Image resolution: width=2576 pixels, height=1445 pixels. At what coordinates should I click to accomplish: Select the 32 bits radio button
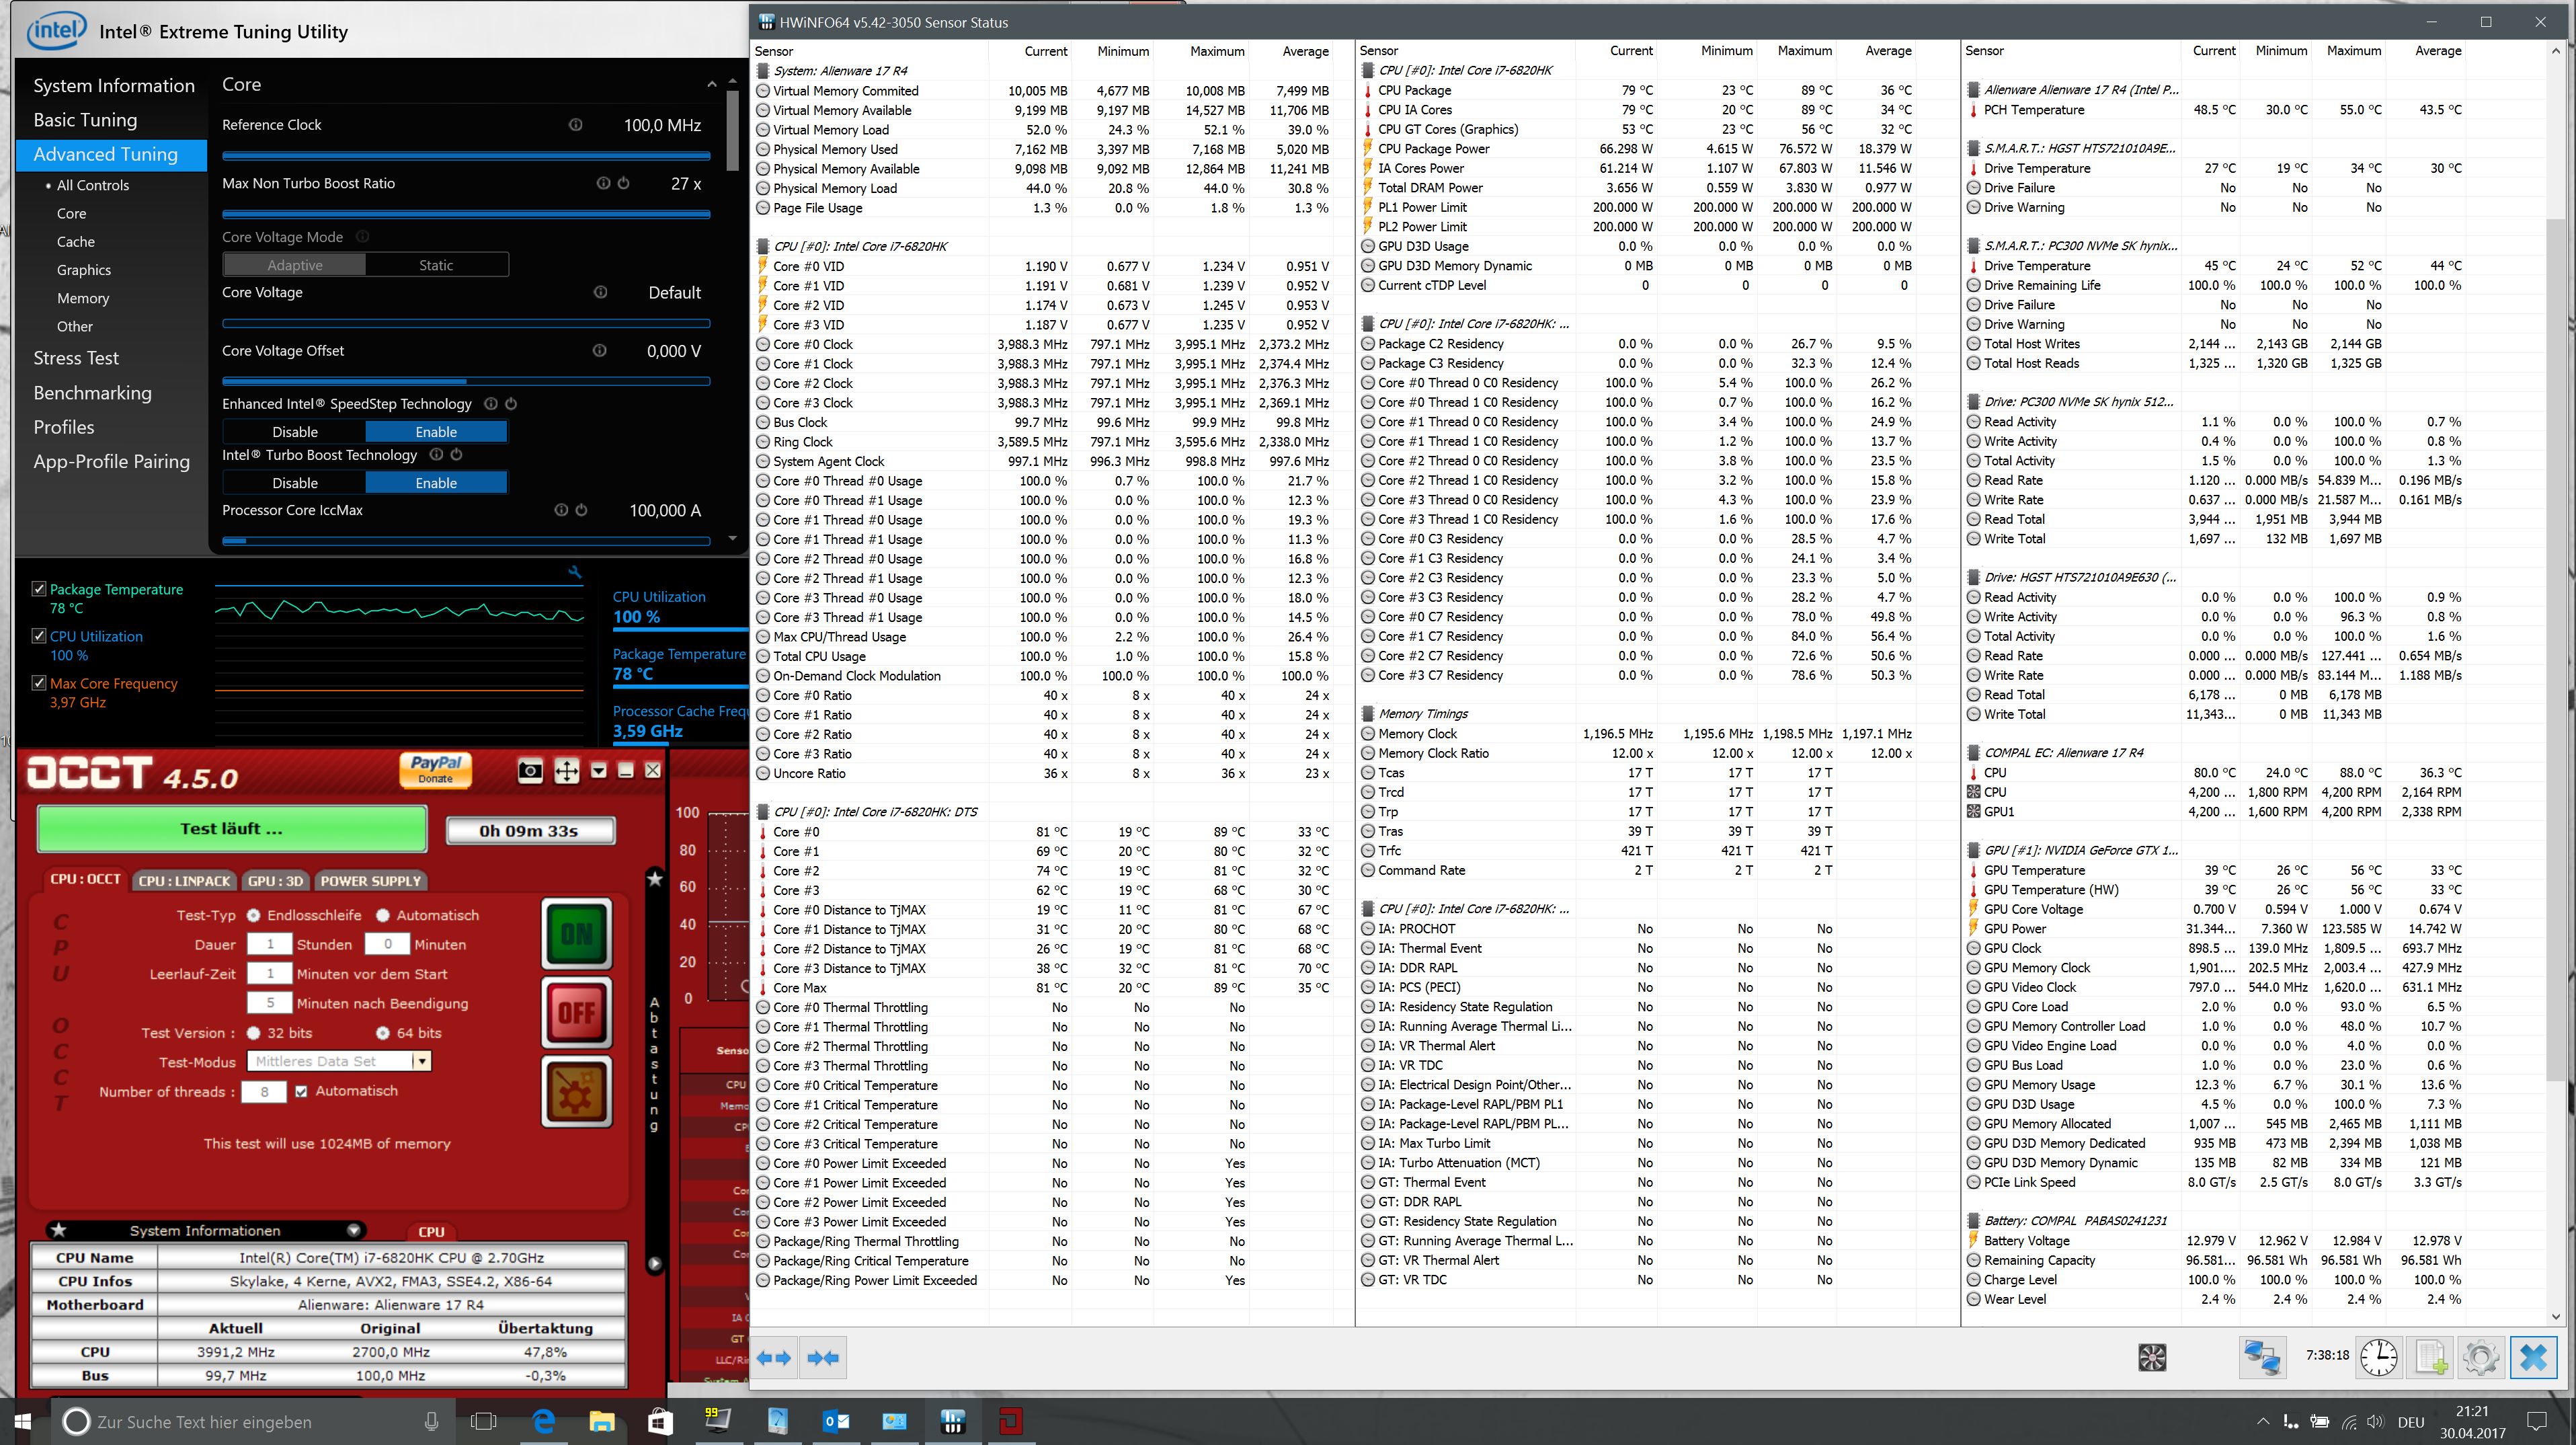254,1033
